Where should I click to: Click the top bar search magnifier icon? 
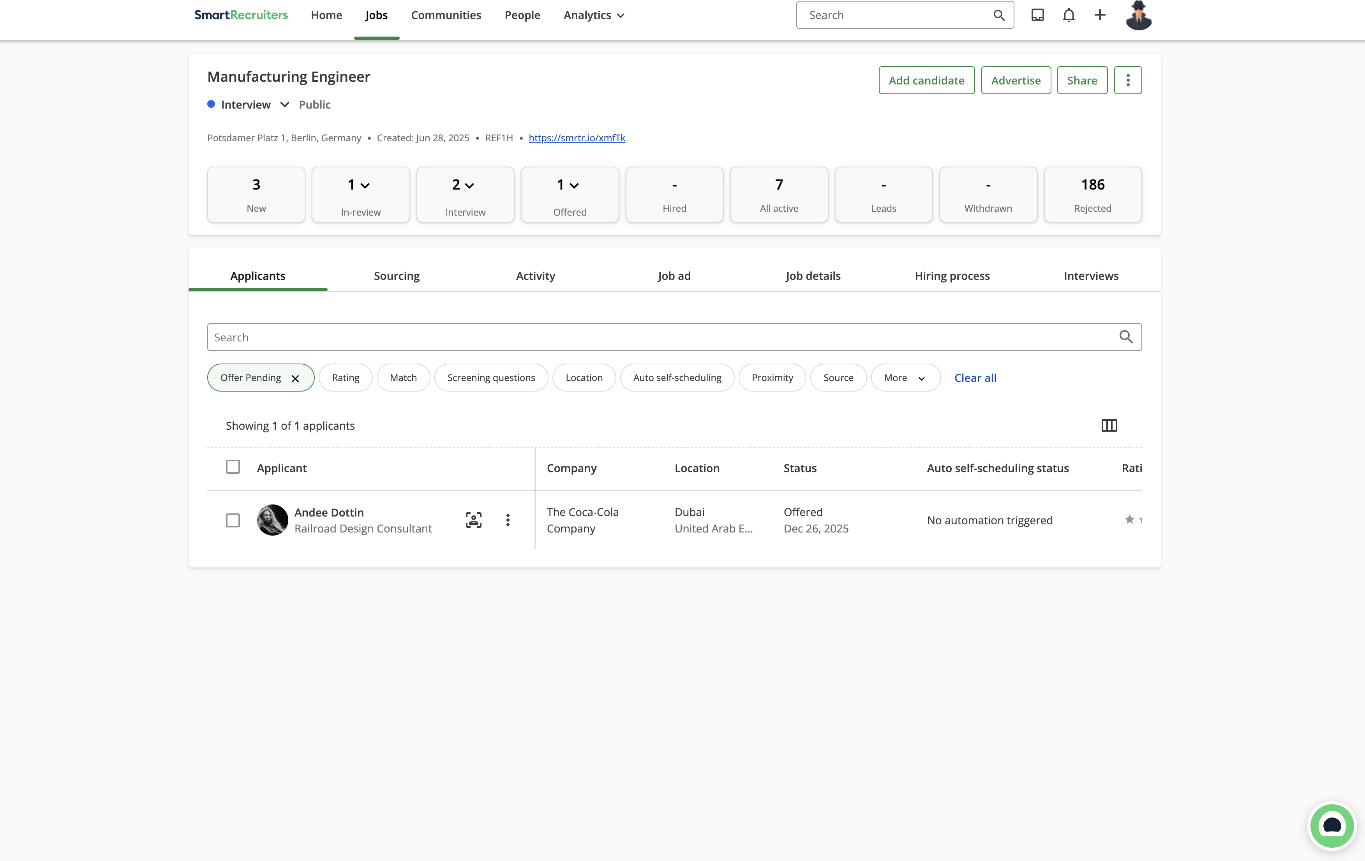pos(999,15)
